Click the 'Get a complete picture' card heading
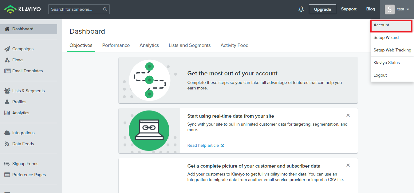Screen dimensions: 414x193 click(x=254, y=166)
